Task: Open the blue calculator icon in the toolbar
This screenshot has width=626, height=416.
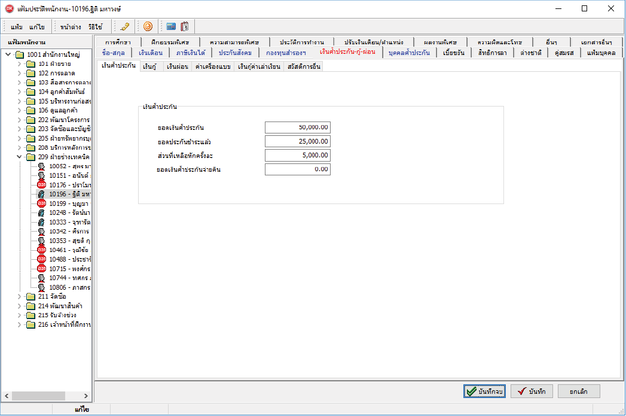Action: 171,27
